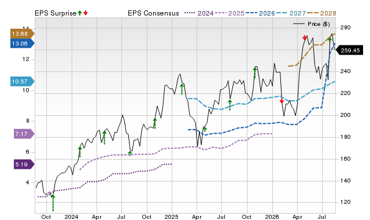
Task: Click the red down-arrow marker after 2026 start
Action: (282, 101)
